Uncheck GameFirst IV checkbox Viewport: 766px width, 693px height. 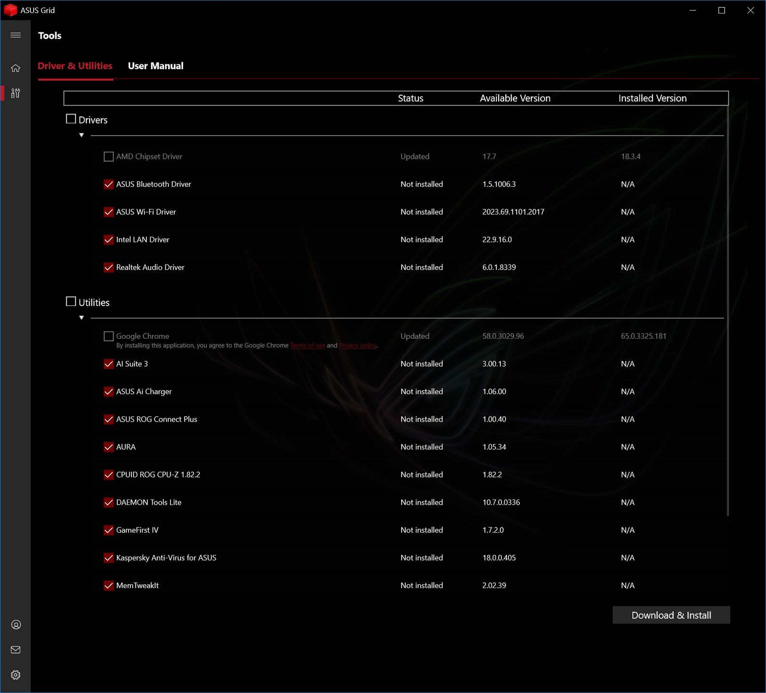click(x=109, y=530)
